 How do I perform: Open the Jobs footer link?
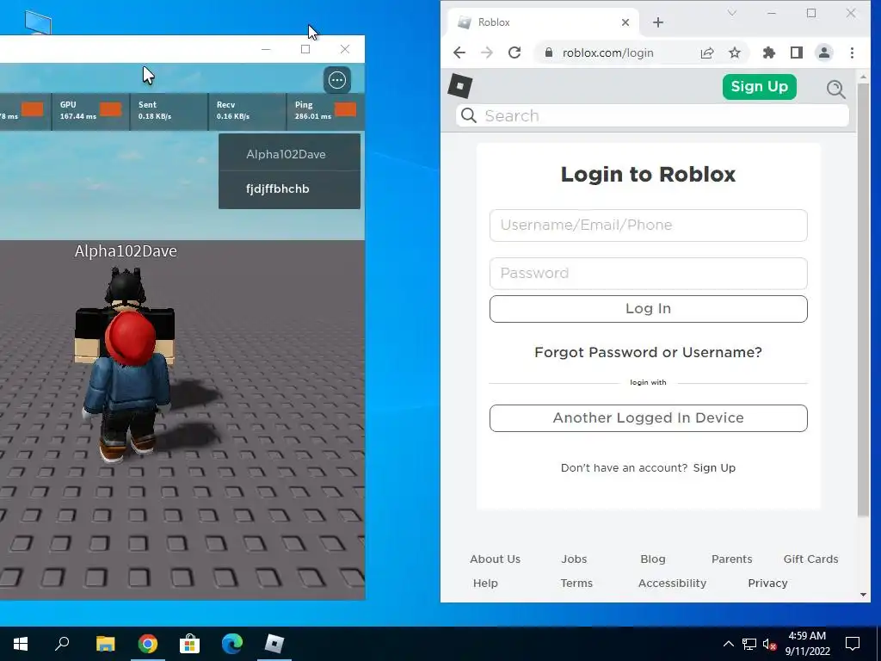[574, 559]
